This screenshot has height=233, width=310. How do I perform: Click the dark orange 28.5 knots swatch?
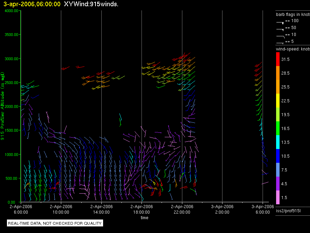point(278,73)
